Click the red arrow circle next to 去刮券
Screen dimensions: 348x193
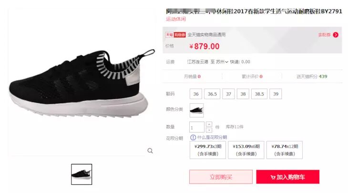pos(336,35)
